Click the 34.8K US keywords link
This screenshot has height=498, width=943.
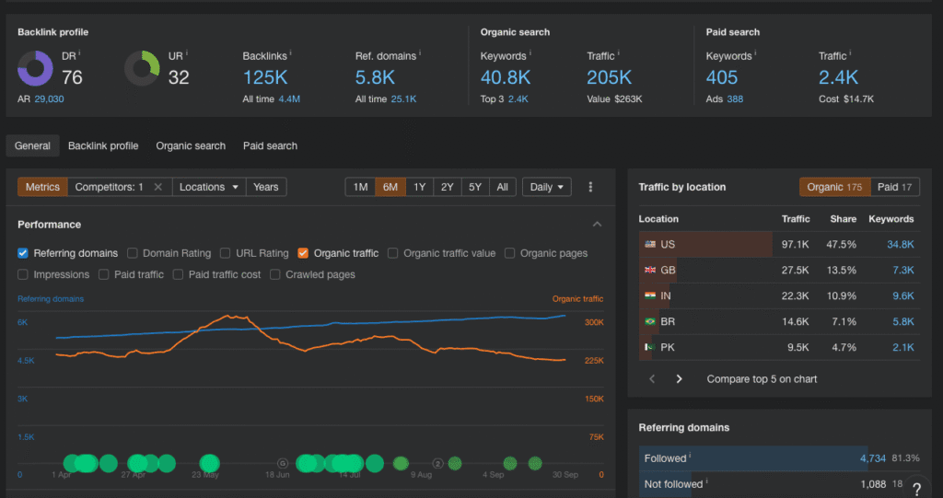coord(900,244)
